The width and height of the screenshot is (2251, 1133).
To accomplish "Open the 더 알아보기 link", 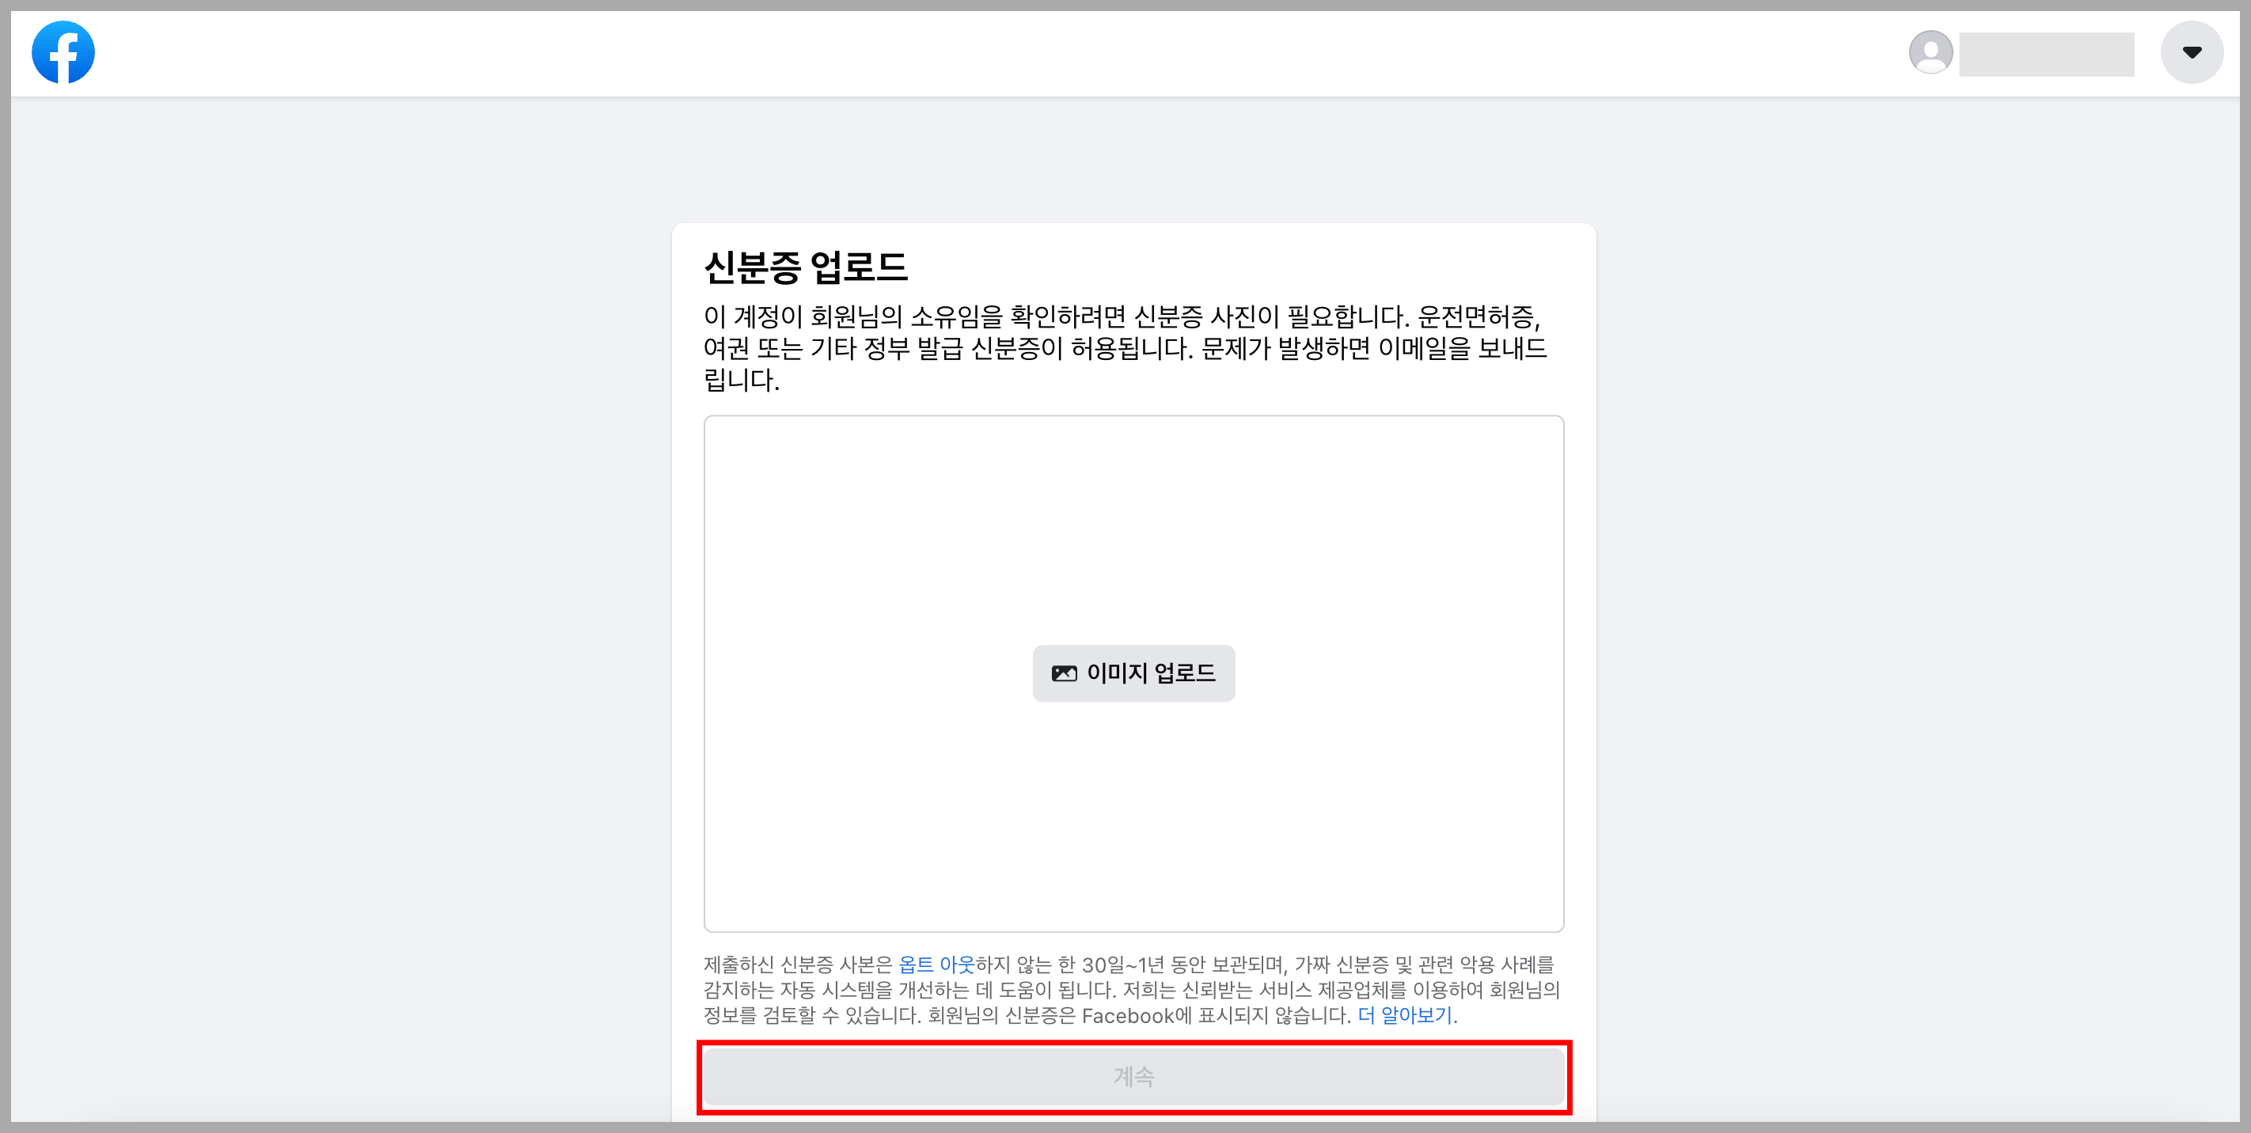I will click(x=1404, y=1015).
